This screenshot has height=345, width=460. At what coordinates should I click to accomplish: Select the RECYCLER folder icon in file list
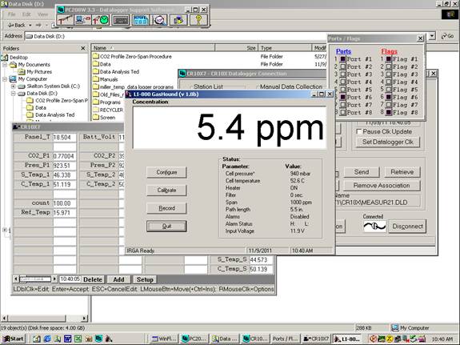(96, 110)
